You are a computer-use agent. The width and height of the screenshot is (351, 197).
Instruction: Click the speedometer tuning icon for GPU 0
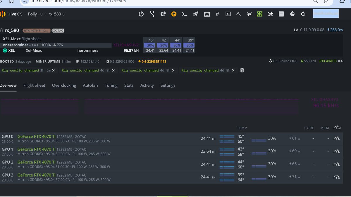pos(337,138)
